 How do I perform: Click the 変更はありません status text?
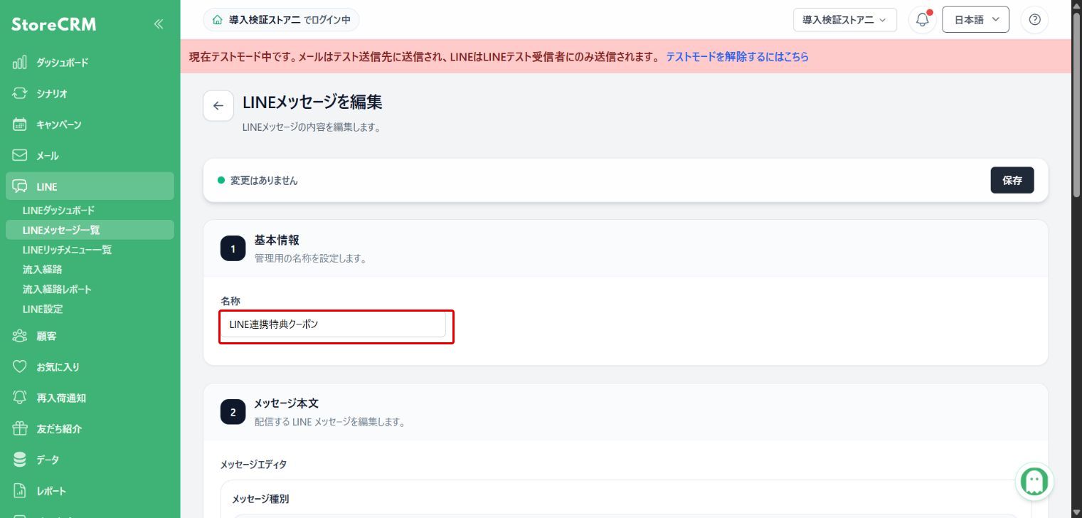tap(264, 181)
